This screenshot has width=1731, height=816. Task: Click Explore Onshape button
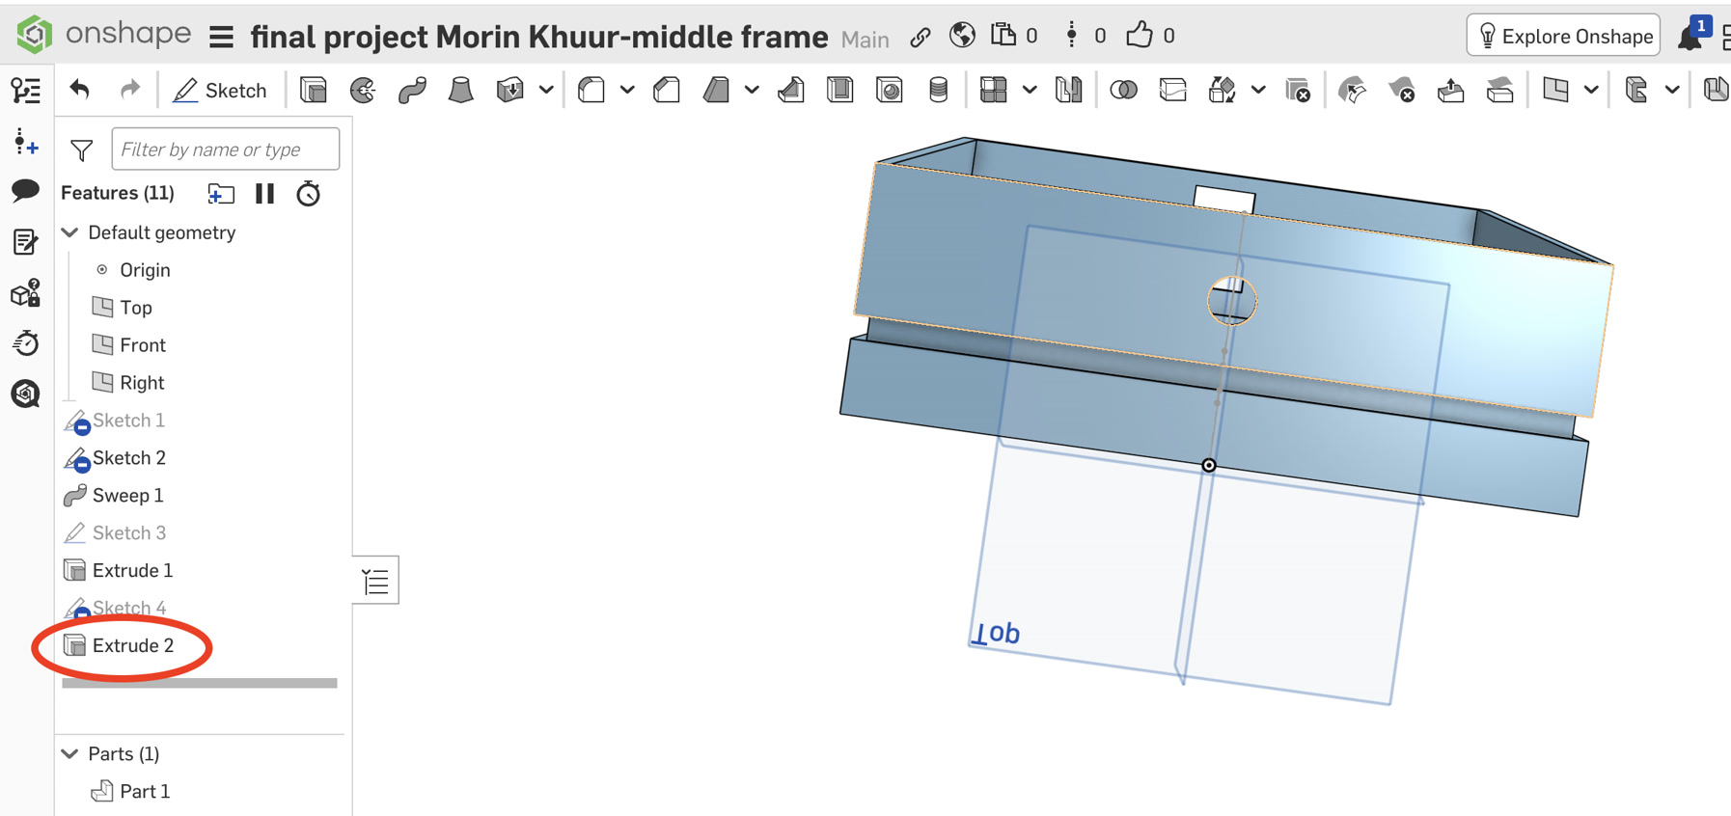tap(1564, 37)
